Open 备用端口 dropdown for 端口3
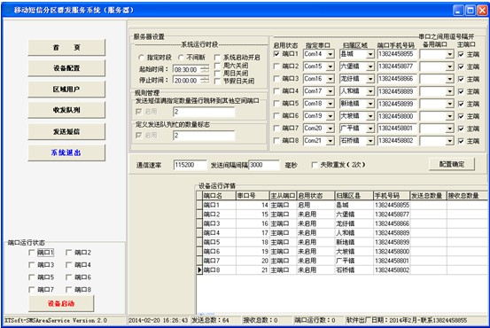 (x=449, y=79)
